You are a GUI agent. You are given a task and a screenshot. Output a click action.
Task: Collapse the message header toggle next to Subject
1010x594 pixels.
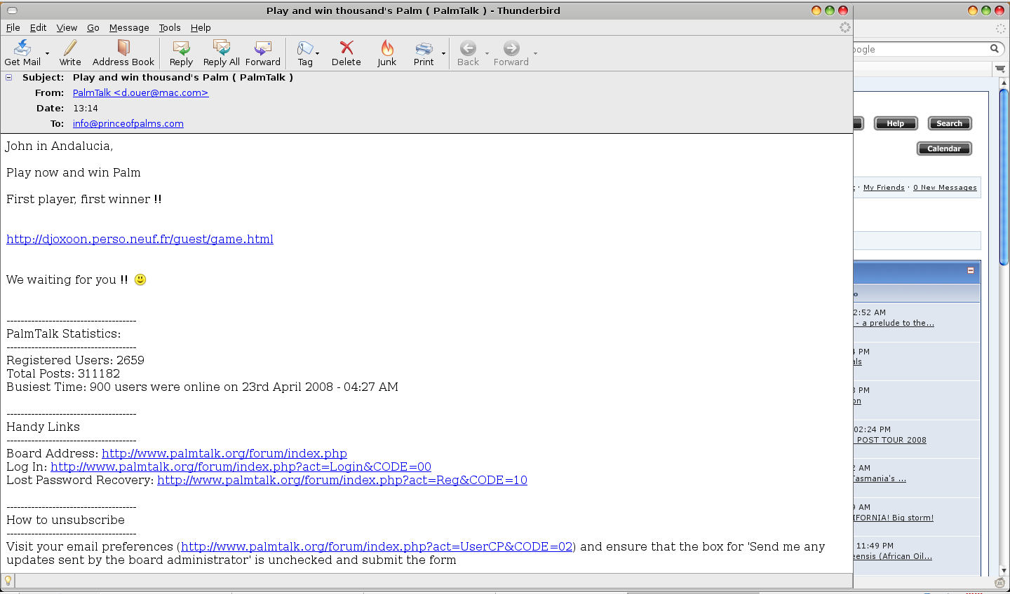pos(9,77)
